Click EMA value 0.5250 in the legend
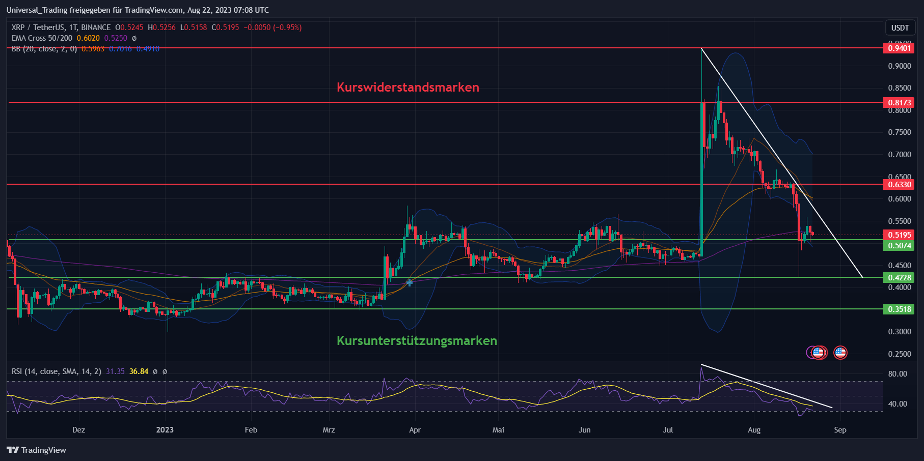Image resolution: width=924 pixels, height=461 pixels. point(116,38)
